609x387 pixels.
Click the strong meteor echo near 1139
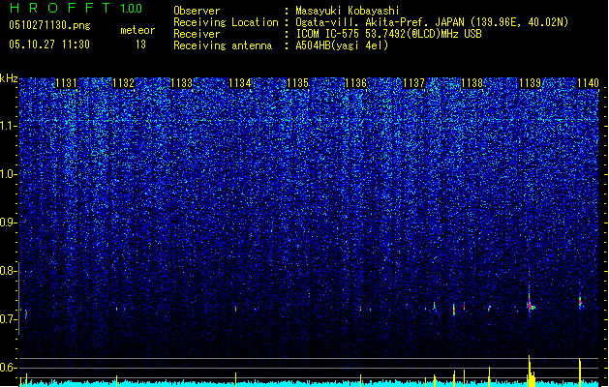tap(531, 305)
